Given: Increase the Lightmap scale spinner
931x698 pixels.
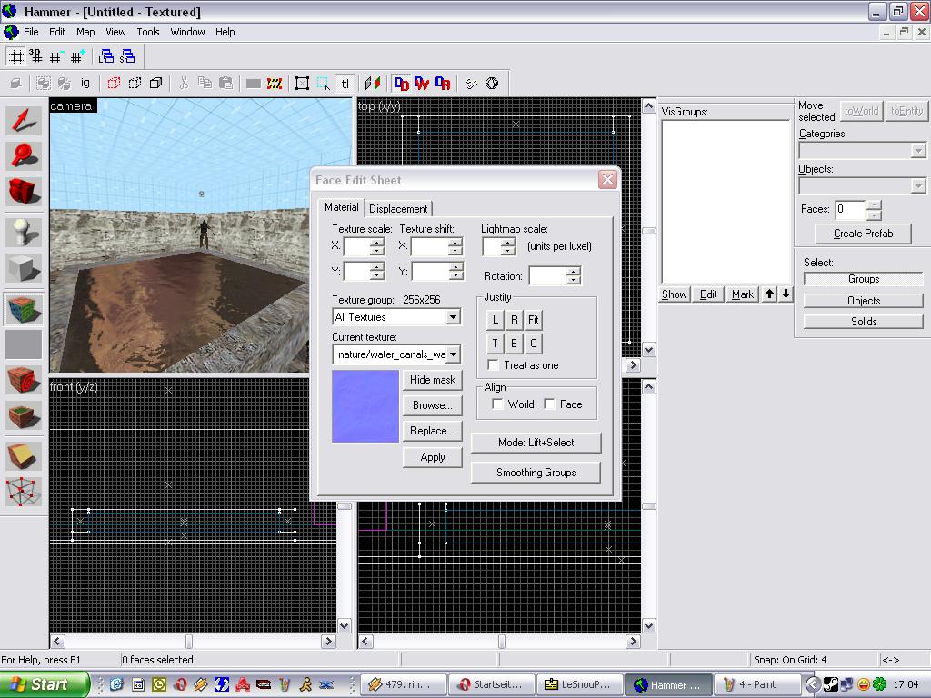Looking at the screenshot, I should (x=507, y=242).
